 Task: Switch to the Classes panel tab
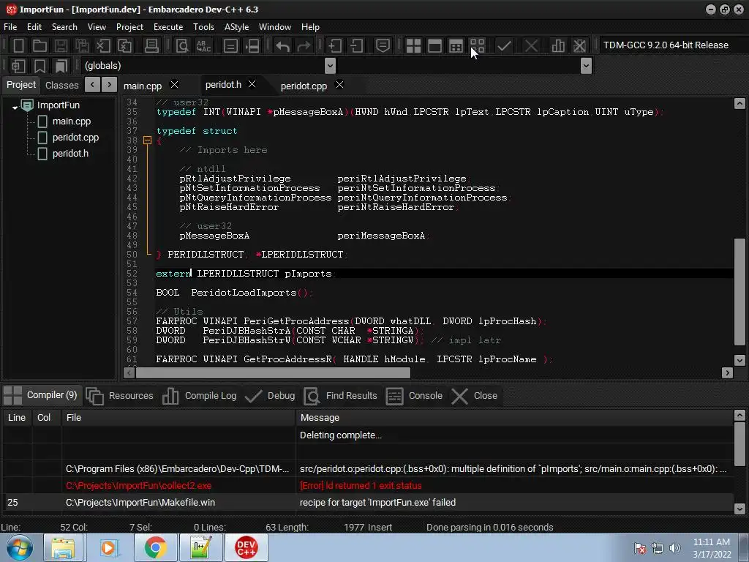(x=61, y=85)
